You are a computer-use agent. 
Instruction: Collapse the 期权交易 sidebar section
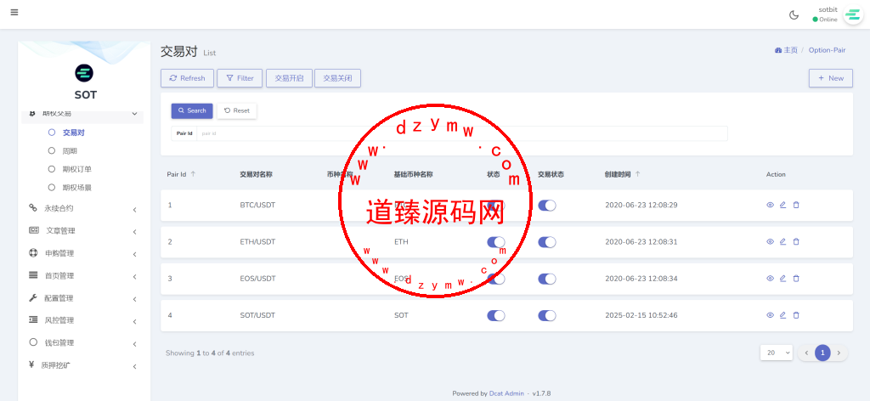coord(82,114)
